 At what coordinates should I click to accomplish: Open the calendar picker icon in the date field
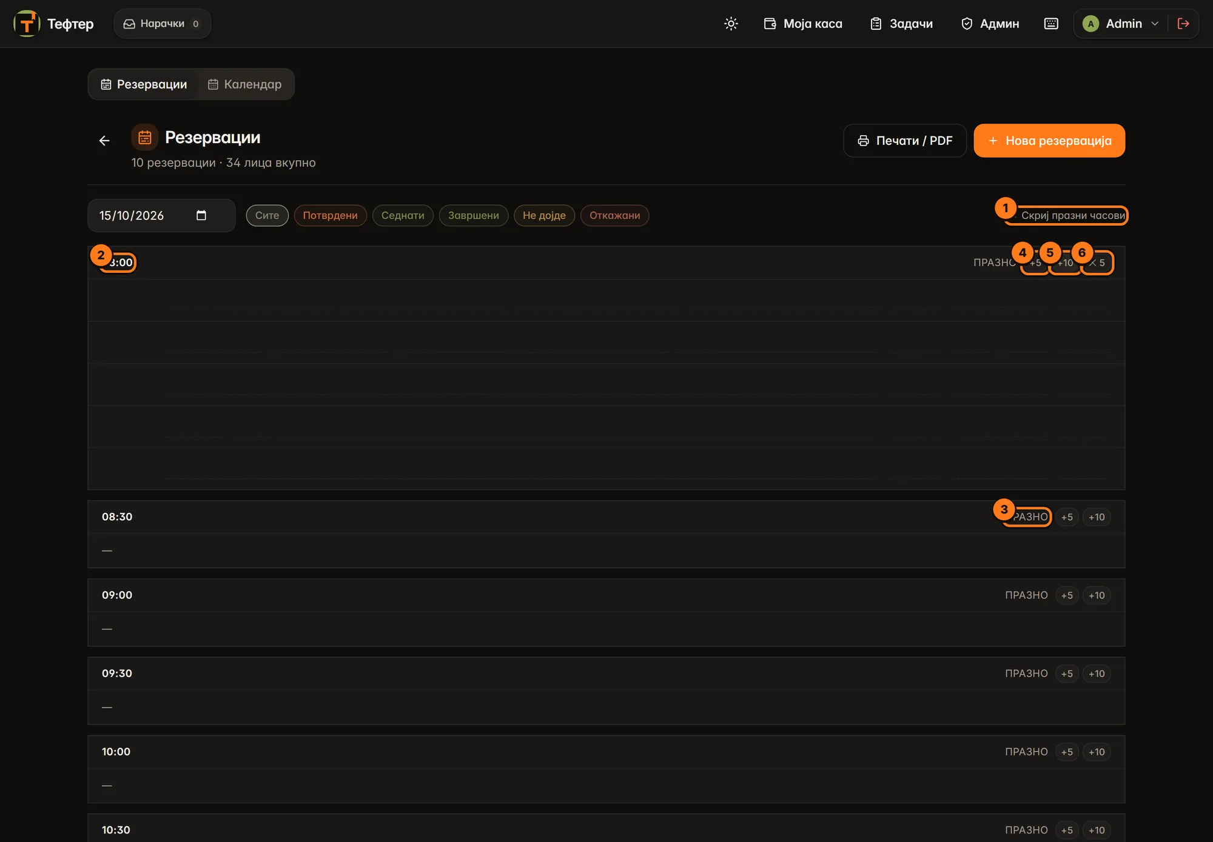pyautogui.click(x=201, y=215)
